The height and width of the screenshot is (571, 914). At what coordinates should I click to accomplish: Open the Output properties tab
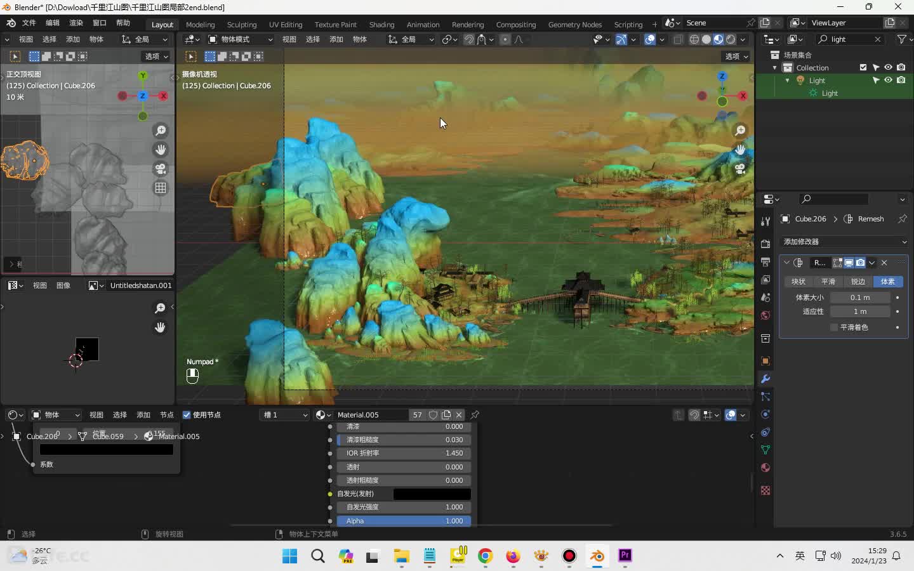[765, 262]
